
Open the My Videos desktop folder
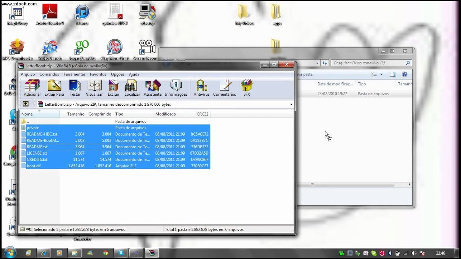click(x=245, y=15)
